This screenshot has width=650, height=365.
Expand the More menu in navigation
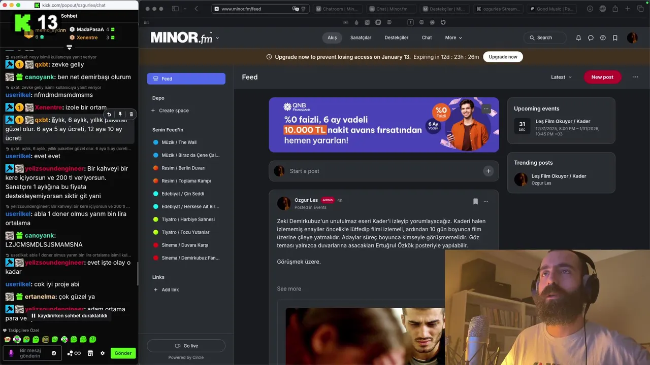[453, 38]
